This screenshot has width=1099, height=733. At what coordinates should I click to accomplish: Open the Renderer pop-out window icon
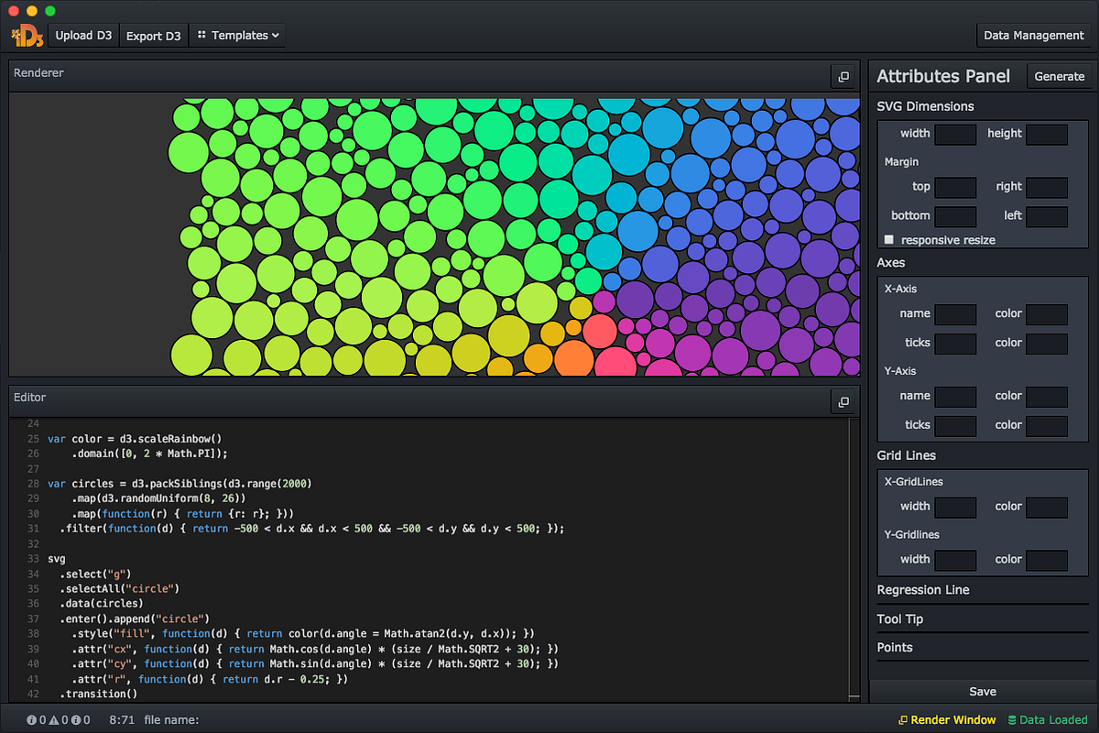pyautogui.click(x=843, y=77)
